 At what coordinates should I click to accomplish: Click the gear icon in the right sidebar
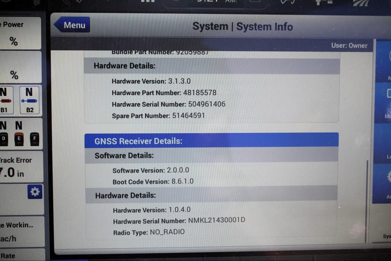click(388, 177)
